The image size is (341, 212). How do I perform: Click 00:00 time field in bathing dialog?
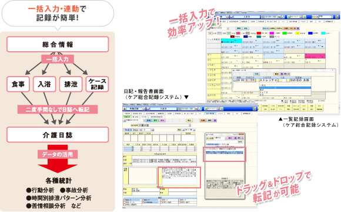[x=240, y=81]
